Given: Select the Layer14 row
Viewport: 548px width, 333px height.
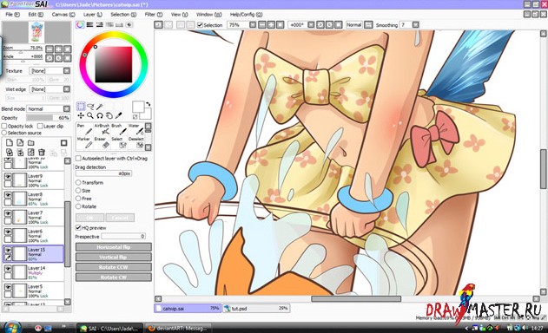Looking at the screenshot, I should (33, 272).
